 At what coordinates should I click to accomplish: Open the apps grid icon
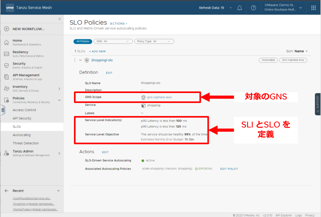pos(313,8)
